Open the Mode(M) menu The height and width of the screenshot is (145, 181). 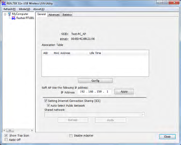pyautogui.click(x=24, y=9)
